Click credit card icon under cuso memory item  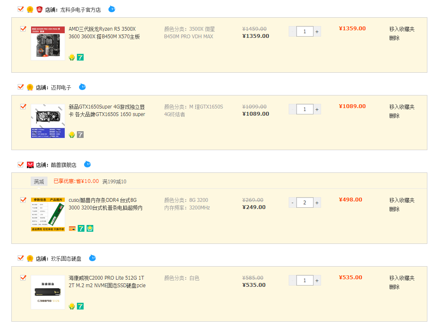click(72, 228)
